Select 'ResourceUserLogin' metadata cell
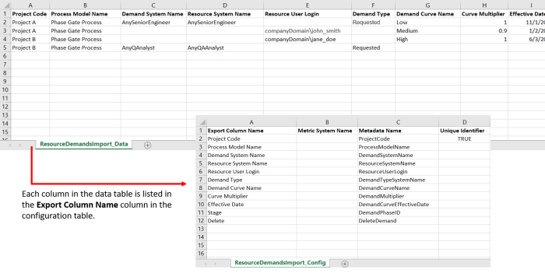 click(x=398, y=172)
